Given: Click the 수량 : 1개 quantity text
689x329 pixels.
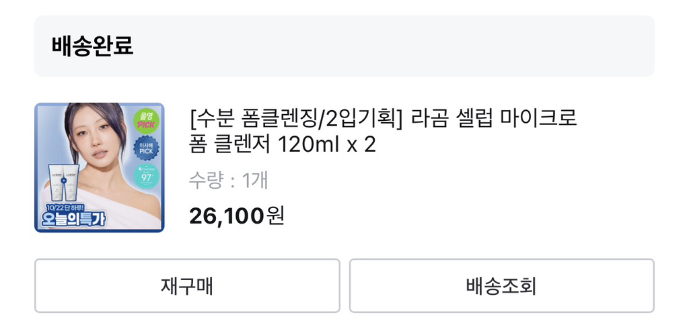Looking at the screenshot, I should click(229, 180).
